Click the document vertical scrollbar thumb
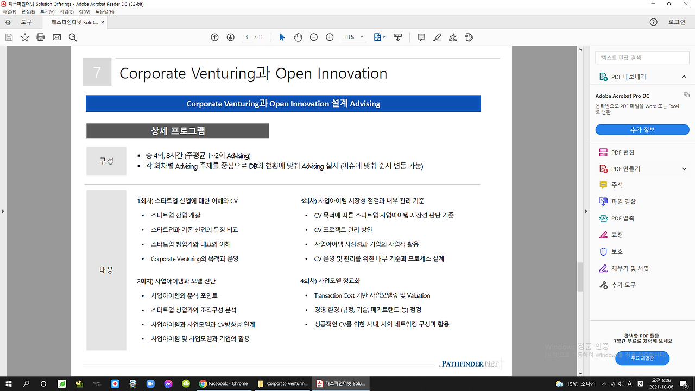Screen dimensions: 695x391 pyautogui.click(x=580, y=277)
